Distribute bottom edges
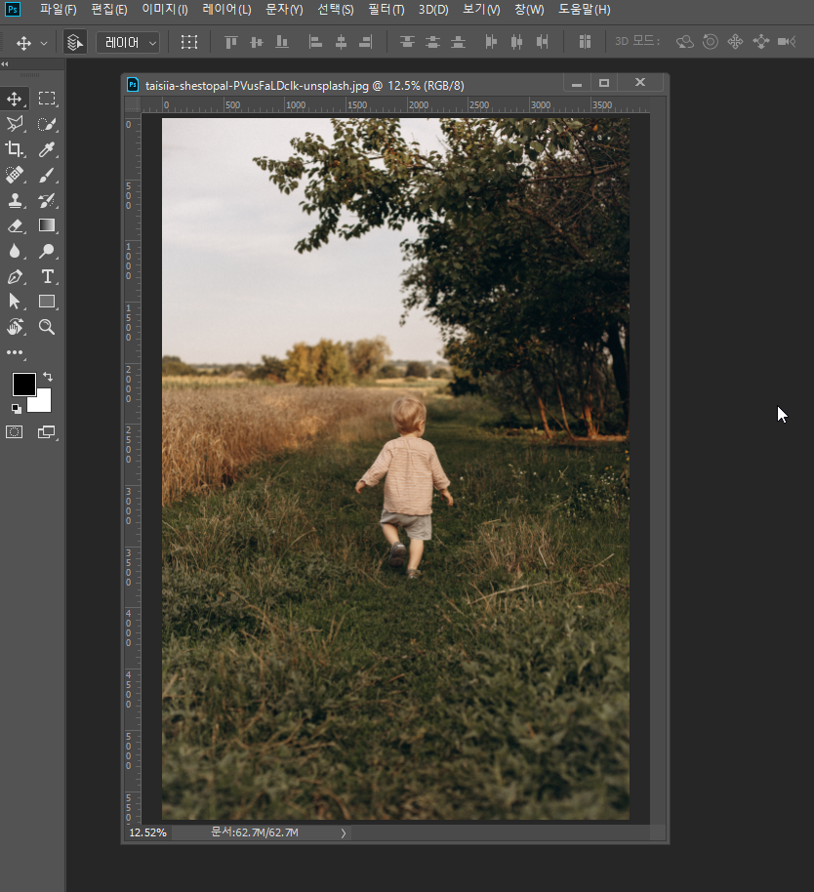This screenshot has width=814, height=892. [x=458, y=42]
